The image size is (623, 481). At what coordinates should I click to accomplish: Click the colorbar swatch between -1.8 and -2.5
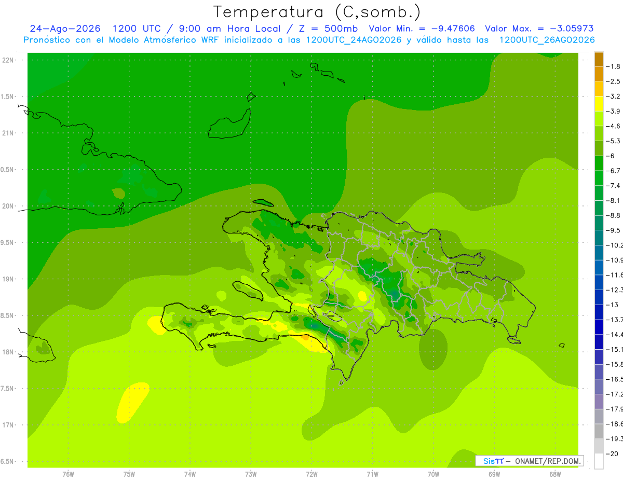coord(599,74)
